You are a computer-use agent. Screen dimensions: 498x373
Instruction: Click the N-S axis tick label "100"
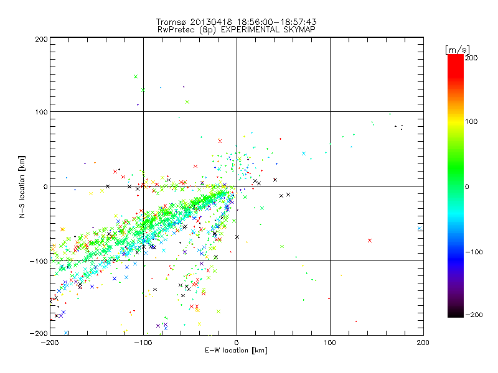41,112
